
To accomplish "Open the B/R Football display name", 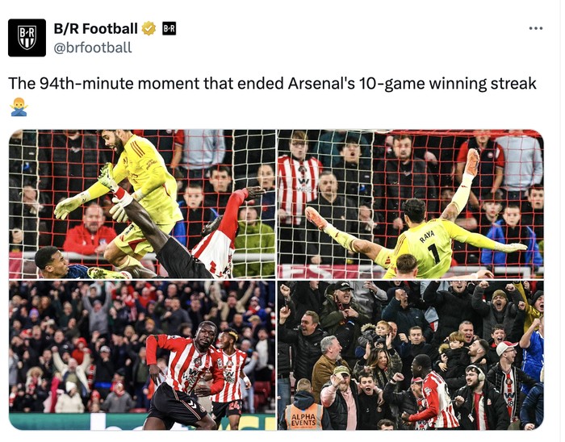I will [x=95, y=29].
